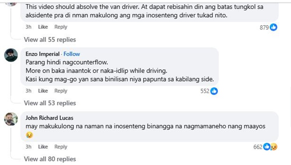Screen dimensions: 291x165
Task: Open John Richard Lucas's profile picture
Action: 11,119
